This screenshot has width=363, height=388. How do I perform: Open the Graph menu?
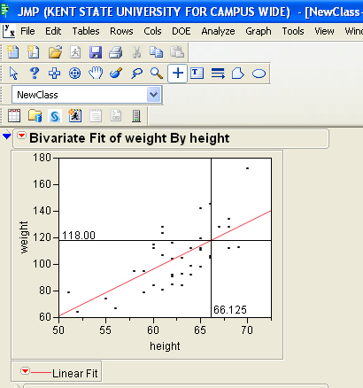tap(259, 31)
